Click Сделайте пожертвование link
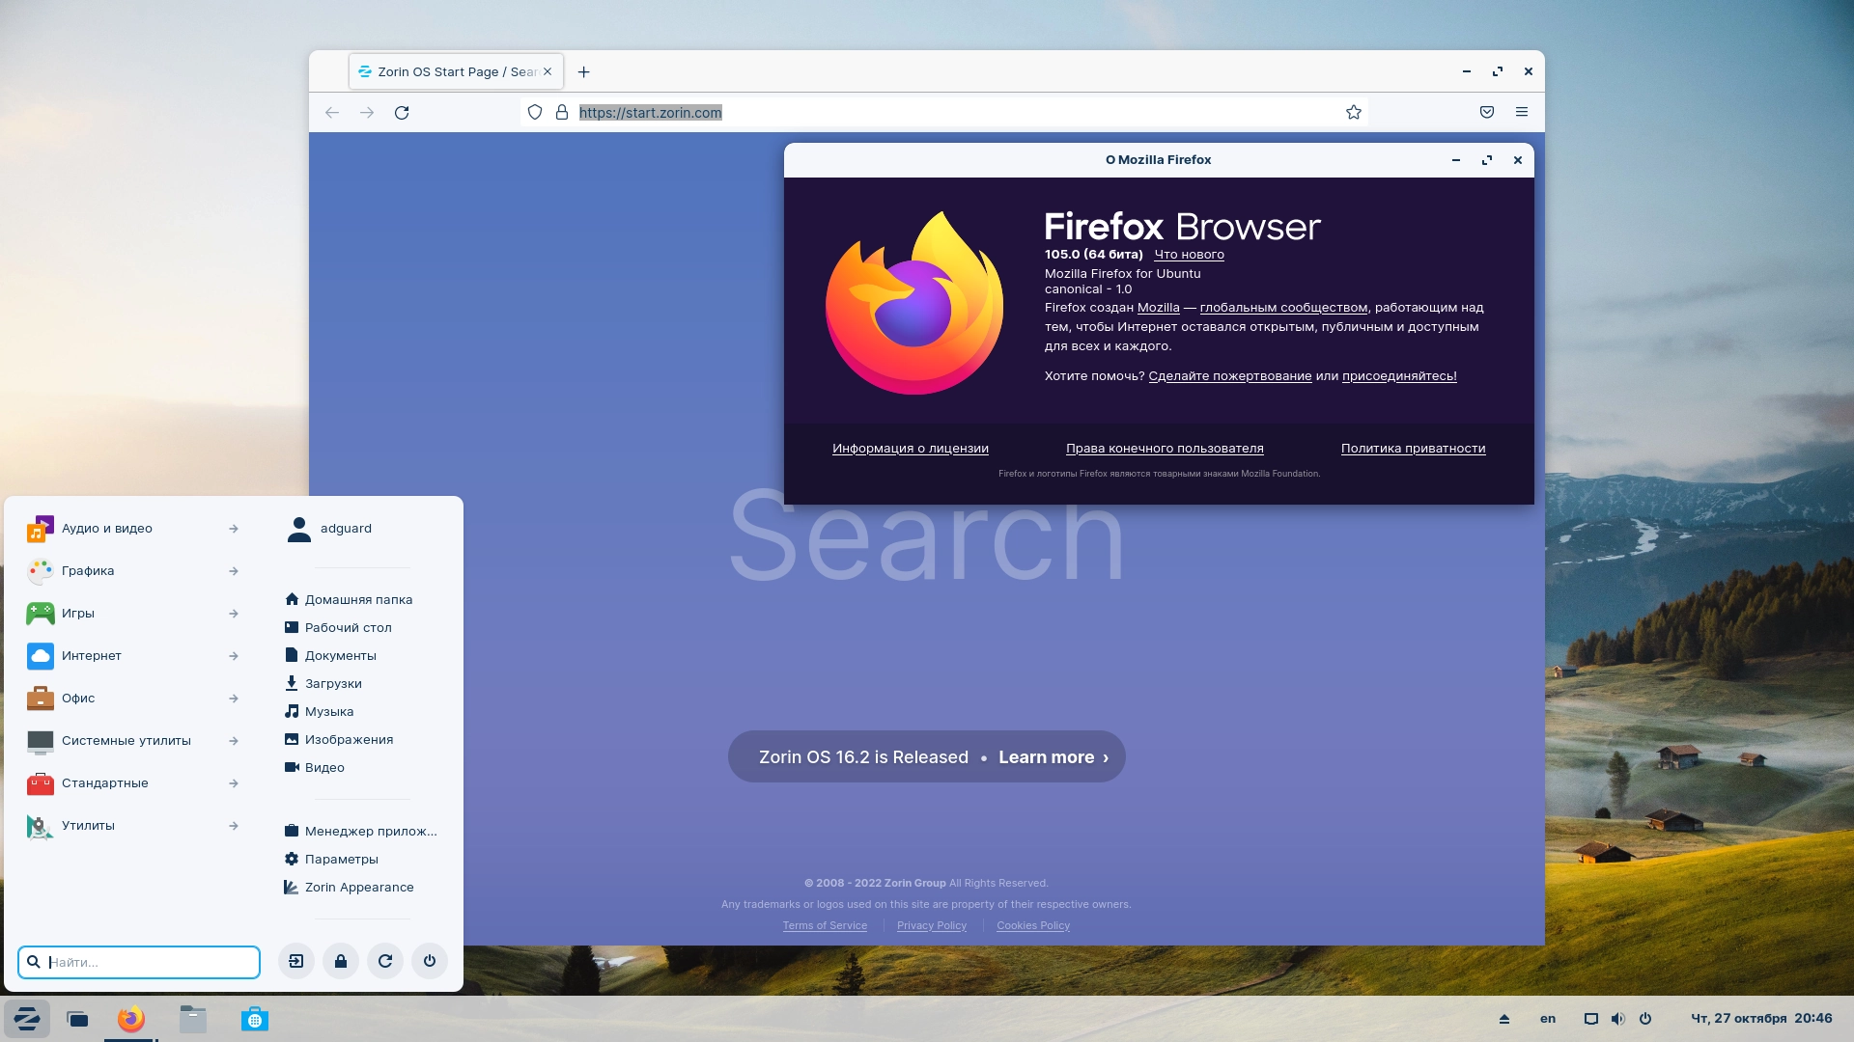Image resolution: width=1854 pixels, height=1042 pixels. pyautogui.click(x=1229, y=376)
